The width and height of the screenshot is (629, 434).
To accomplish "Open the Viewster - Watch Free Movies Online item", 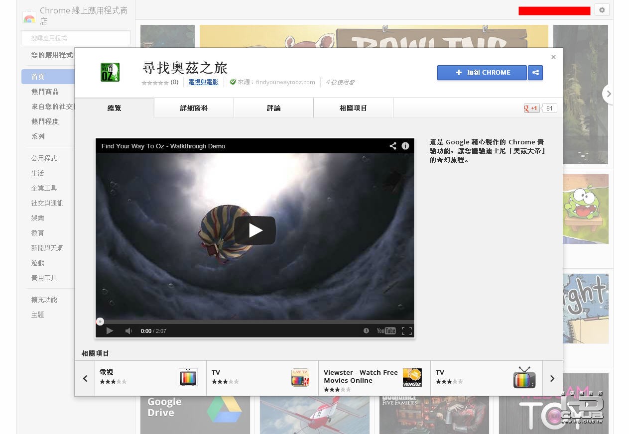I will click(x=374, y=378).
